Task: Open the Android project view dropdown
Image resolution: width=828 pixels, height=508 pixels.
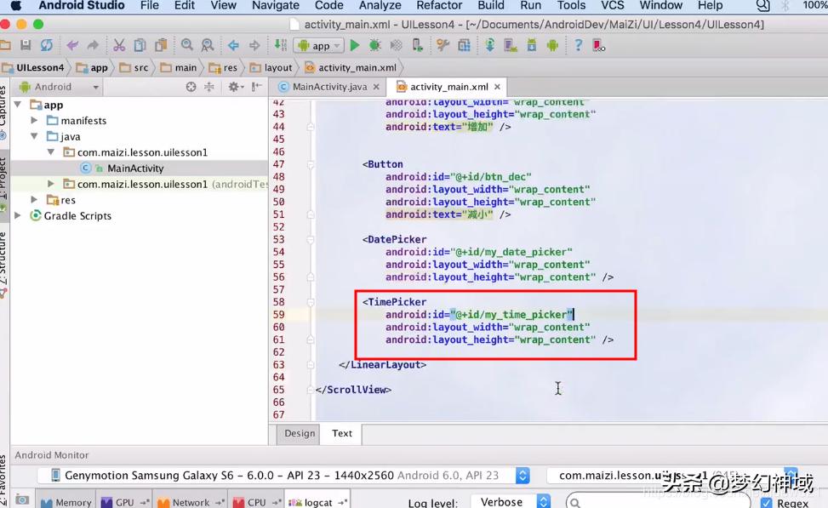Action: tap(60, 87)
